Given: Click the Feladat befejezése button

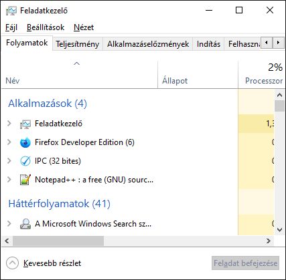Looking at the screenshot, I should 245,263.
